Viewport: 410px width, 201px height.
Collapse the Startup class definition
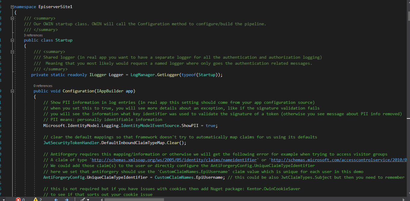point(12,40)
